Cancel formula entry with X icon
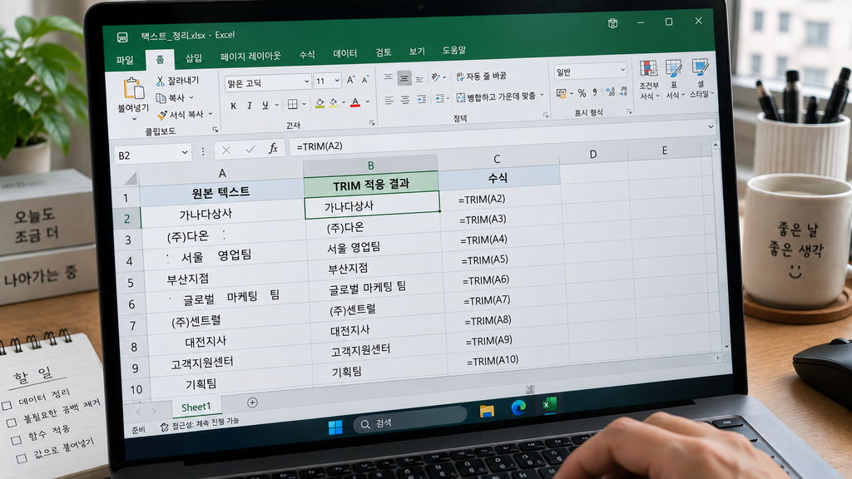The image size is (852, 479). tap(226, 151)
